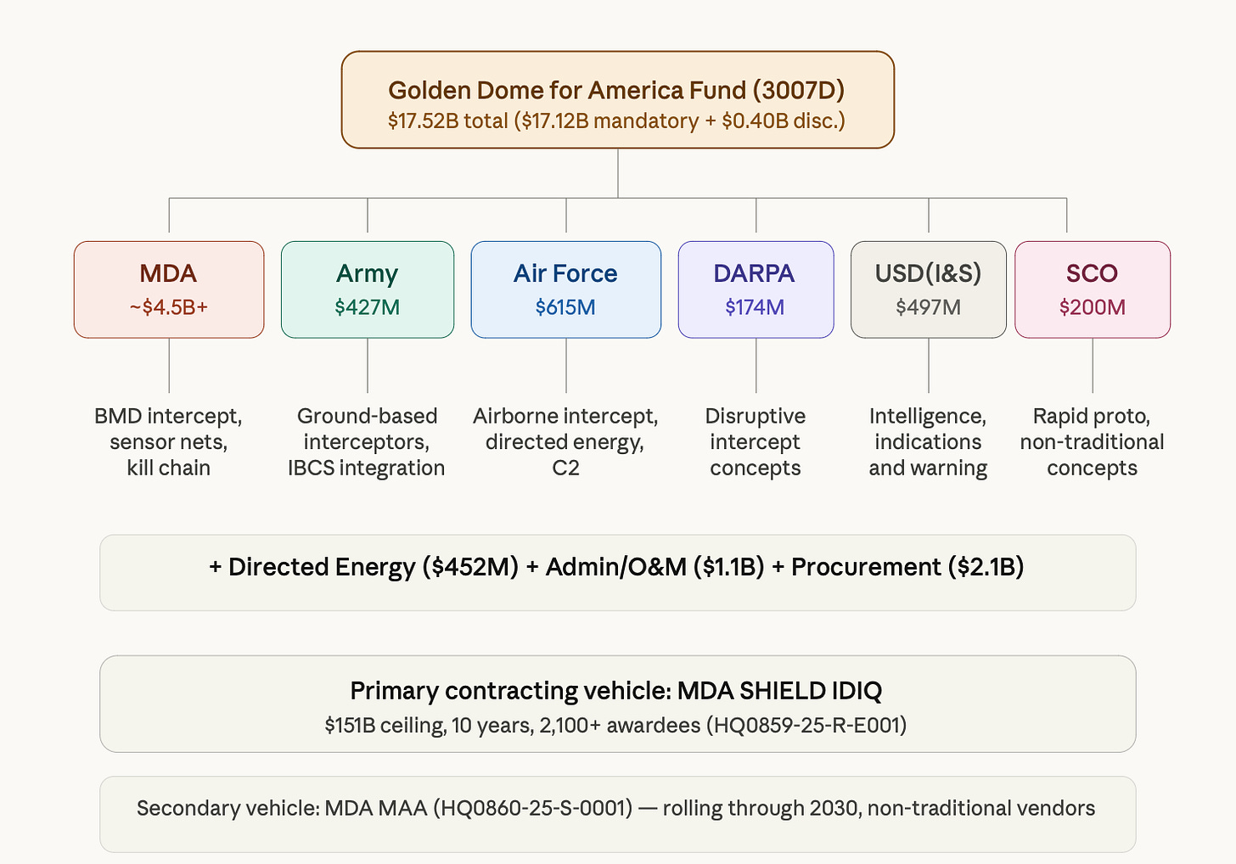The image size is (1236, 864).
Task: Select the DARPA $174M box
Action: pos(756,289)
